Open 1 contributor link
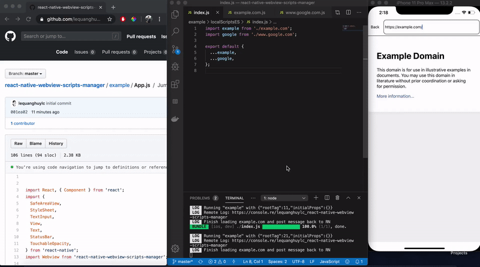This screenshot has height=267, width=480. [x=23, y=124]
